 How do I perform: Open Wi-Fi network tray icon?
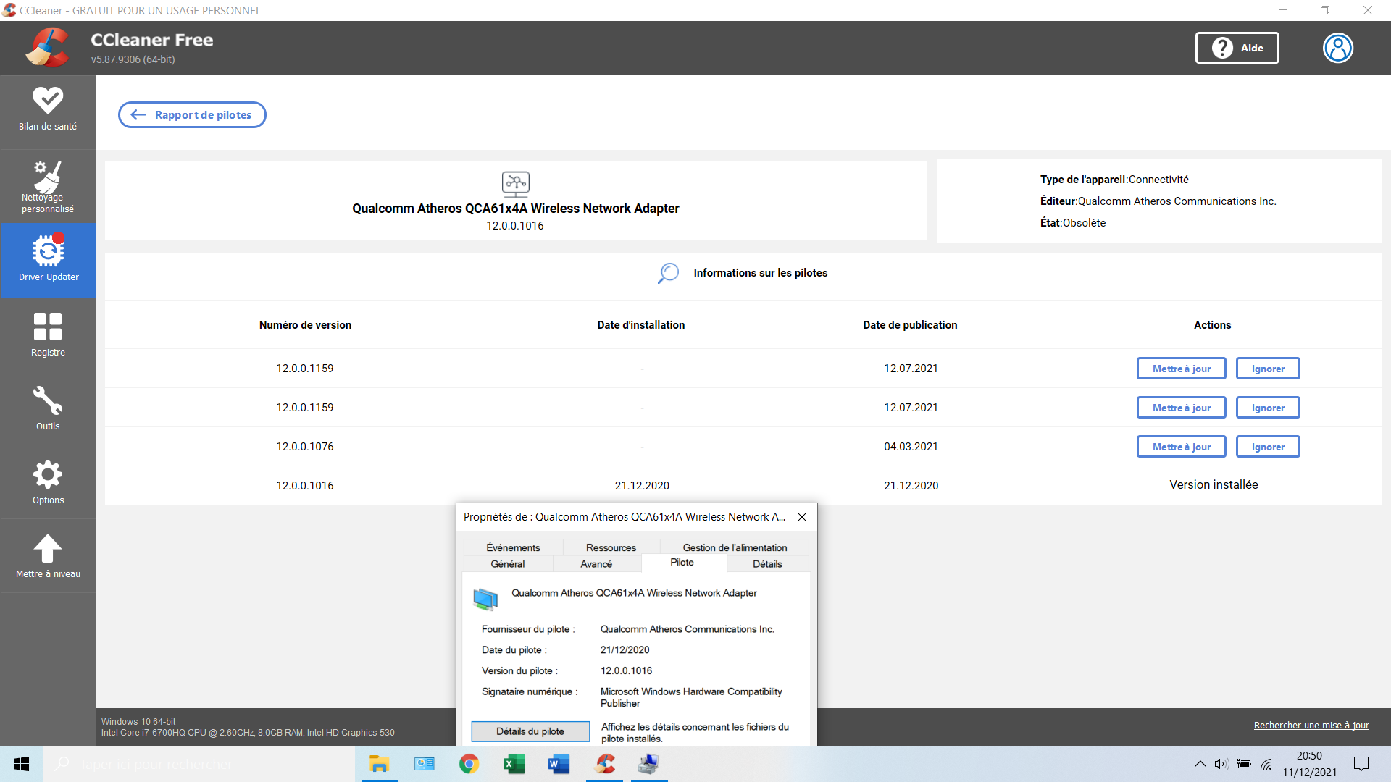tap(1266, 764)
